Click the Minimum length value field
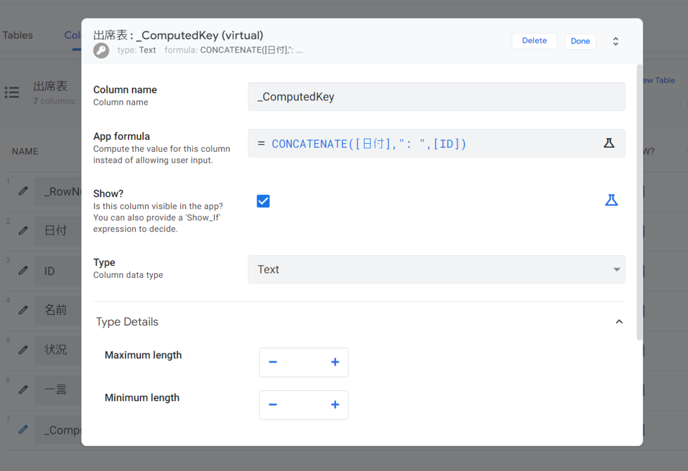This screenshot has height=471, width=688. coord(304,405)
